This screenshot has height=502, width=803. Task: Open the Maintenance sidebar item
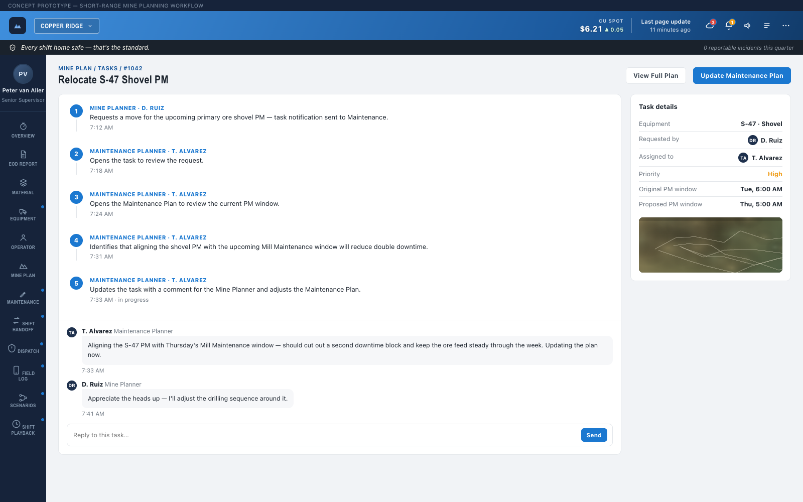click(x=23, y=298)
